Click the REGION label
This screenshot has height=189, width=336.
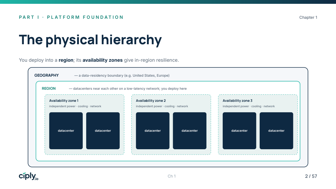49,88
